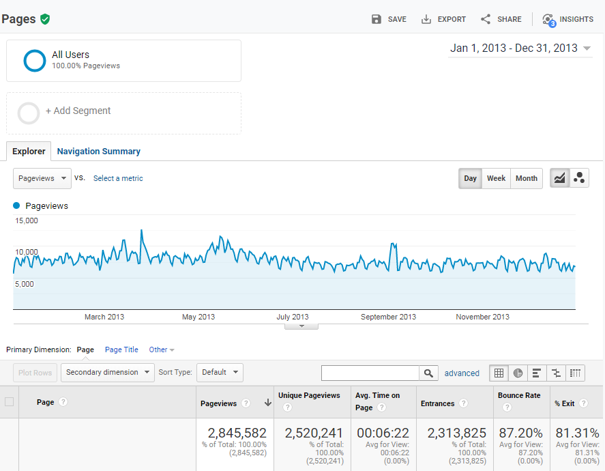Switch to motion chart icon
The height and width of the screenshot is (471, 605).
(x=579, y=178)
